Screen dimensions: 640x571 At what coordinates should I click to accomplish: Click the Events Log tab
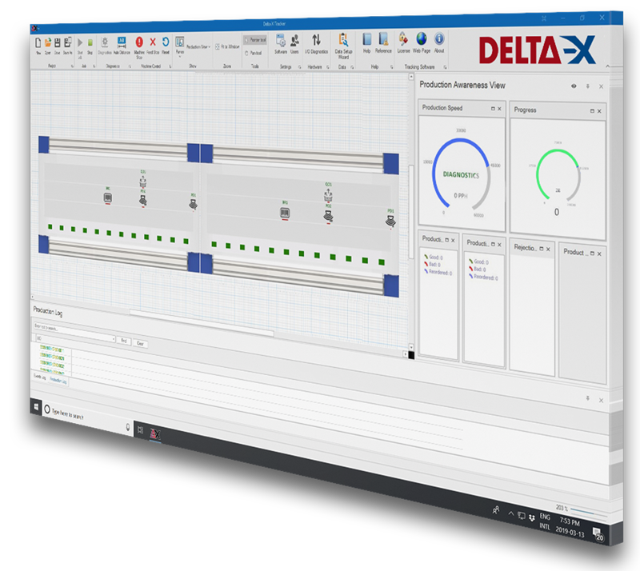(x=40, y=377)
